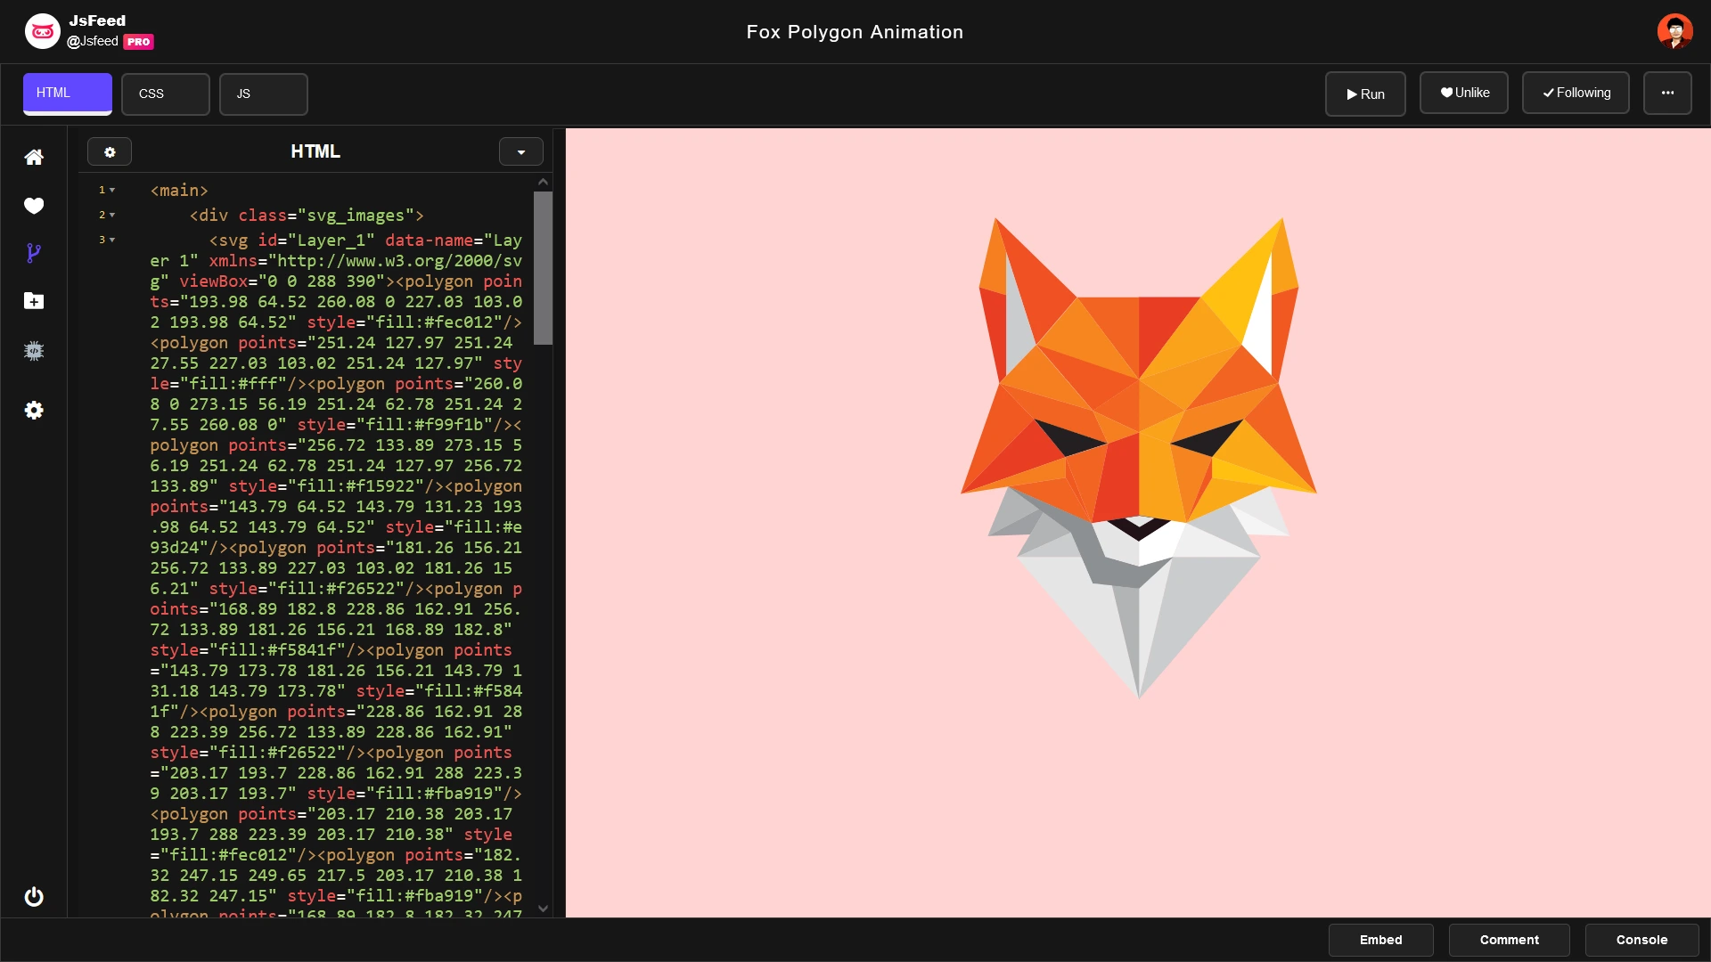Image resolution: width=1711 pixels, height=962 pixels.
Task: Click the power icon at bottom sidebar
Action: (x=34, y=896)
